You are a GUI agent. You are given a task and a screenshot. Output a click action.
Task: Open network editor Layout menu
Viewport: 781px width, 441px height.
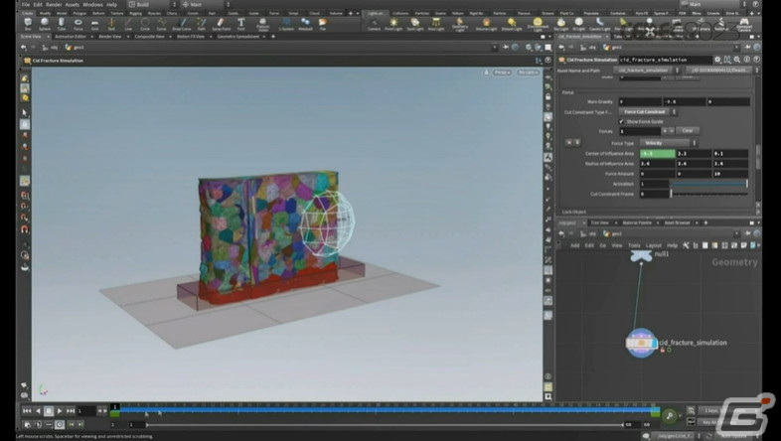(x=653, y=245)
